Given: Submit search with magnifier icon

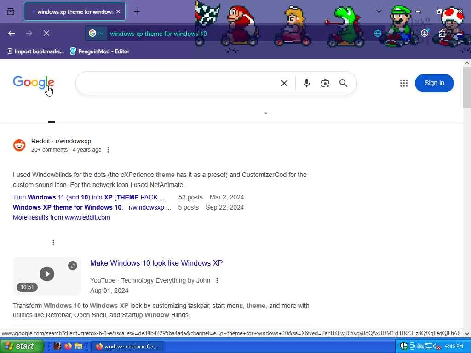Looking at the screenshot, I should coord(343,83).
